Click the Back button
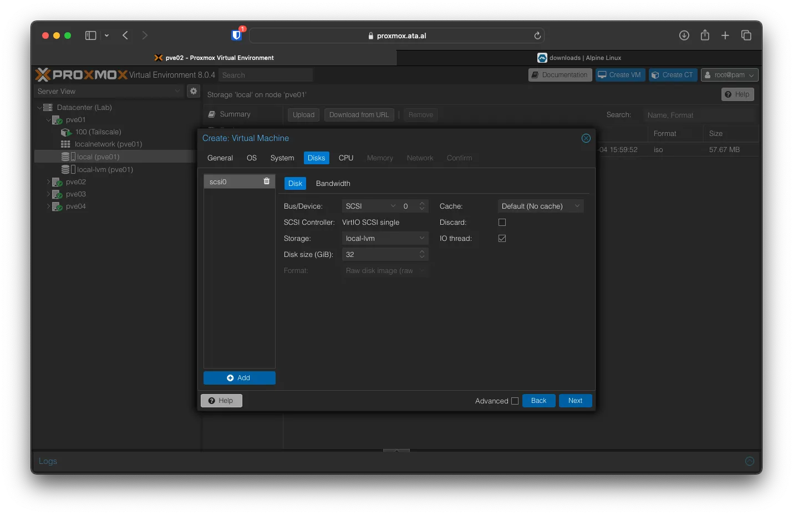The height and width of the screenshot is (515, 793). tap(539, 401)
